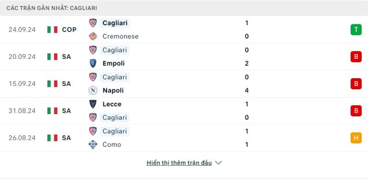Click the Empoli team crest icon

[93, 64]
